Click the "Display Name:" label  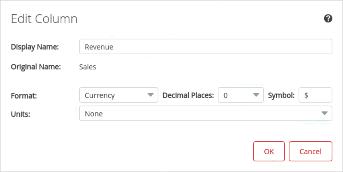click(x=35, y=47)
